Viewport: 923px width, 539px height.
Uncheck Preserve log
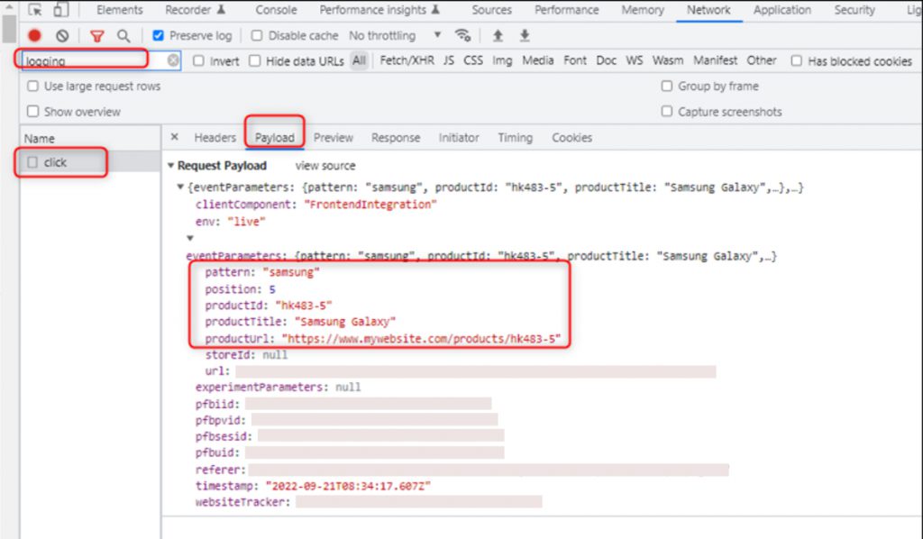(x=158, y=36)
